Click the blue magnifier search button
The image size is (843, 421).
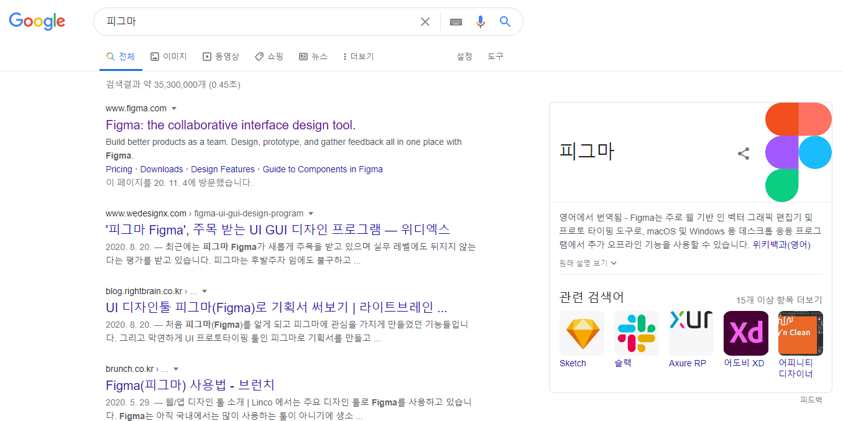pos(505,22)
